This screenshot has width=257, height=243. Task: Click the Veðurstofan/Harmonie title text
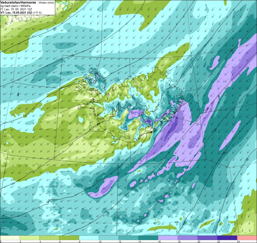coord(18,3)
